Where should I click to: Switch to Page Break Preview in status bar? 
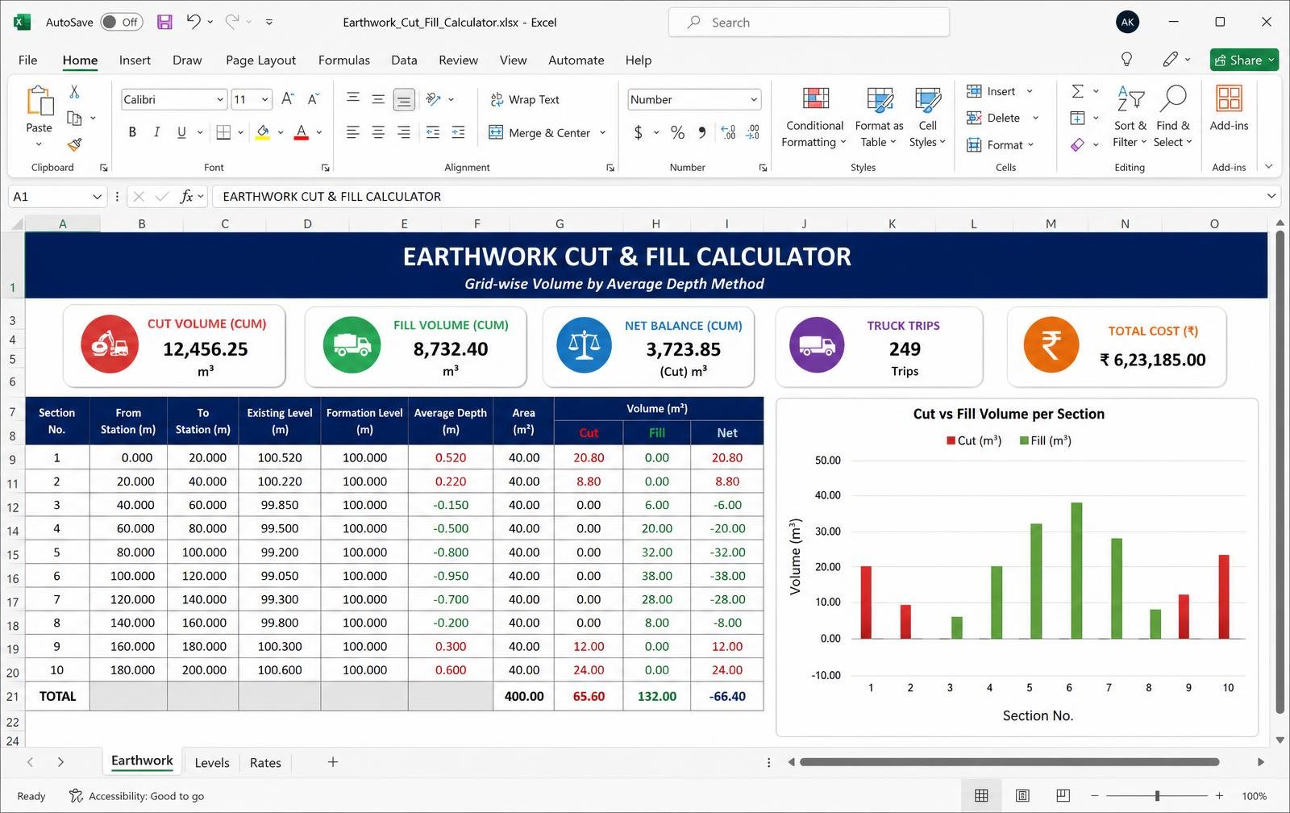1063,796
